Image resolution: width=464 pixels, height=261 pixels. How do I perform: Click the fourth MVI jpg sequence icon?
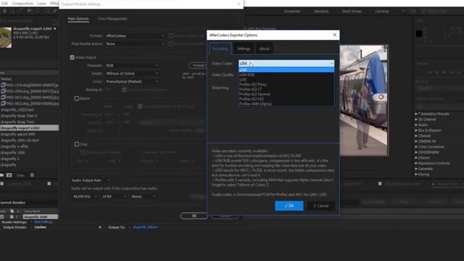click(3, 103)
